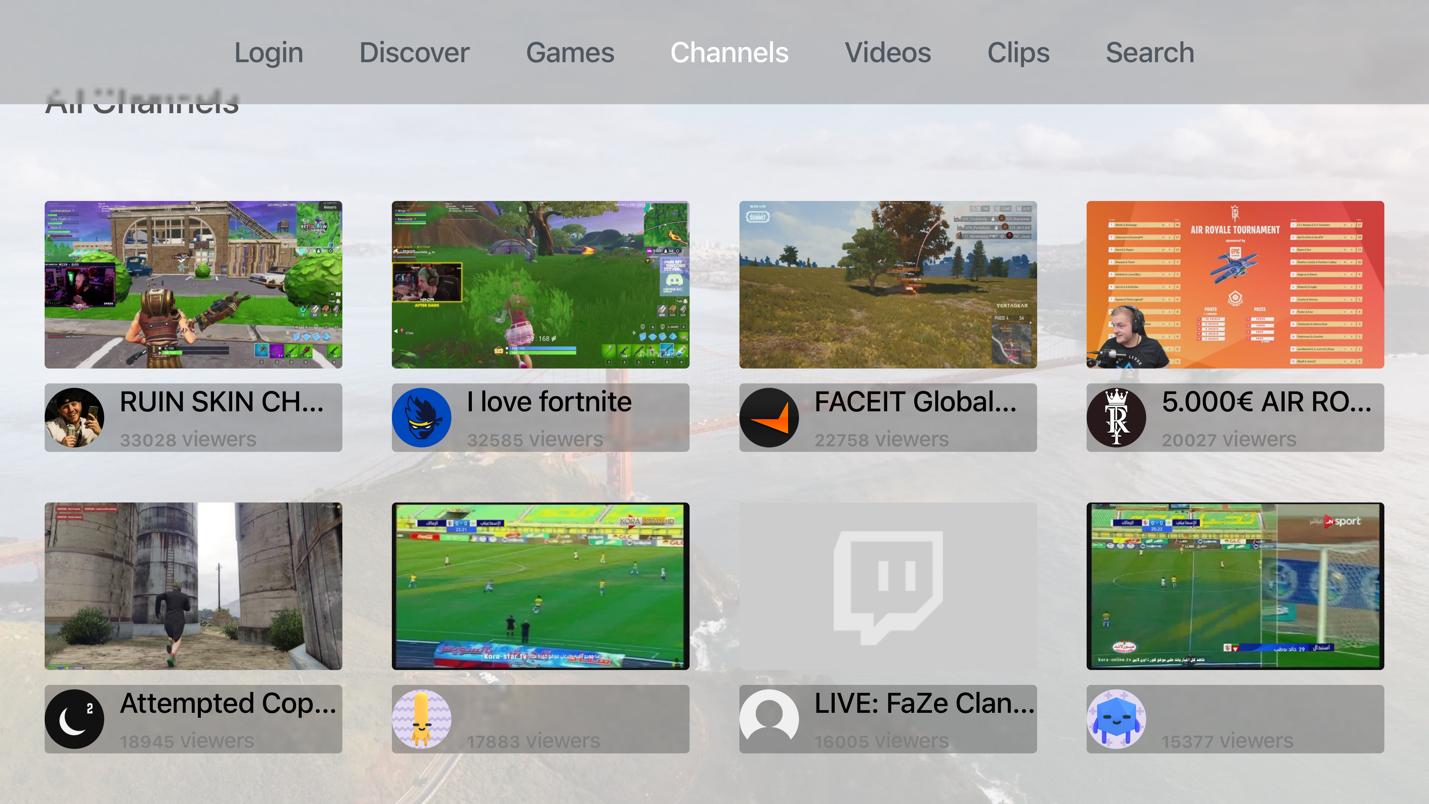
Task: Select the LIVE: FaZe Clan... channel title
Action: coord(924,703)
